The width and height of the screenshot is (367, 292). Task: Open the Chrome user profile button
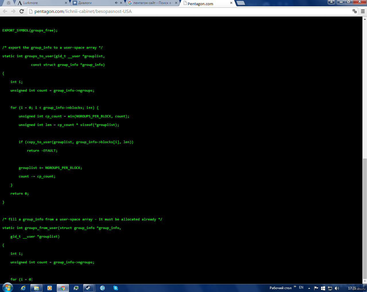[x=331, y=2]
